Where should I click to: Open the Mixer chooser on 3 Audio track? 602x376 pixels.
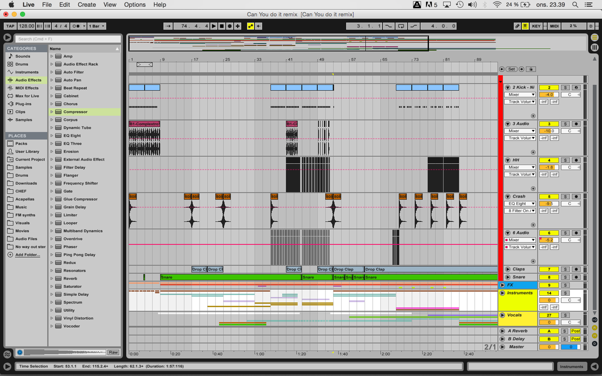[520, 131]
